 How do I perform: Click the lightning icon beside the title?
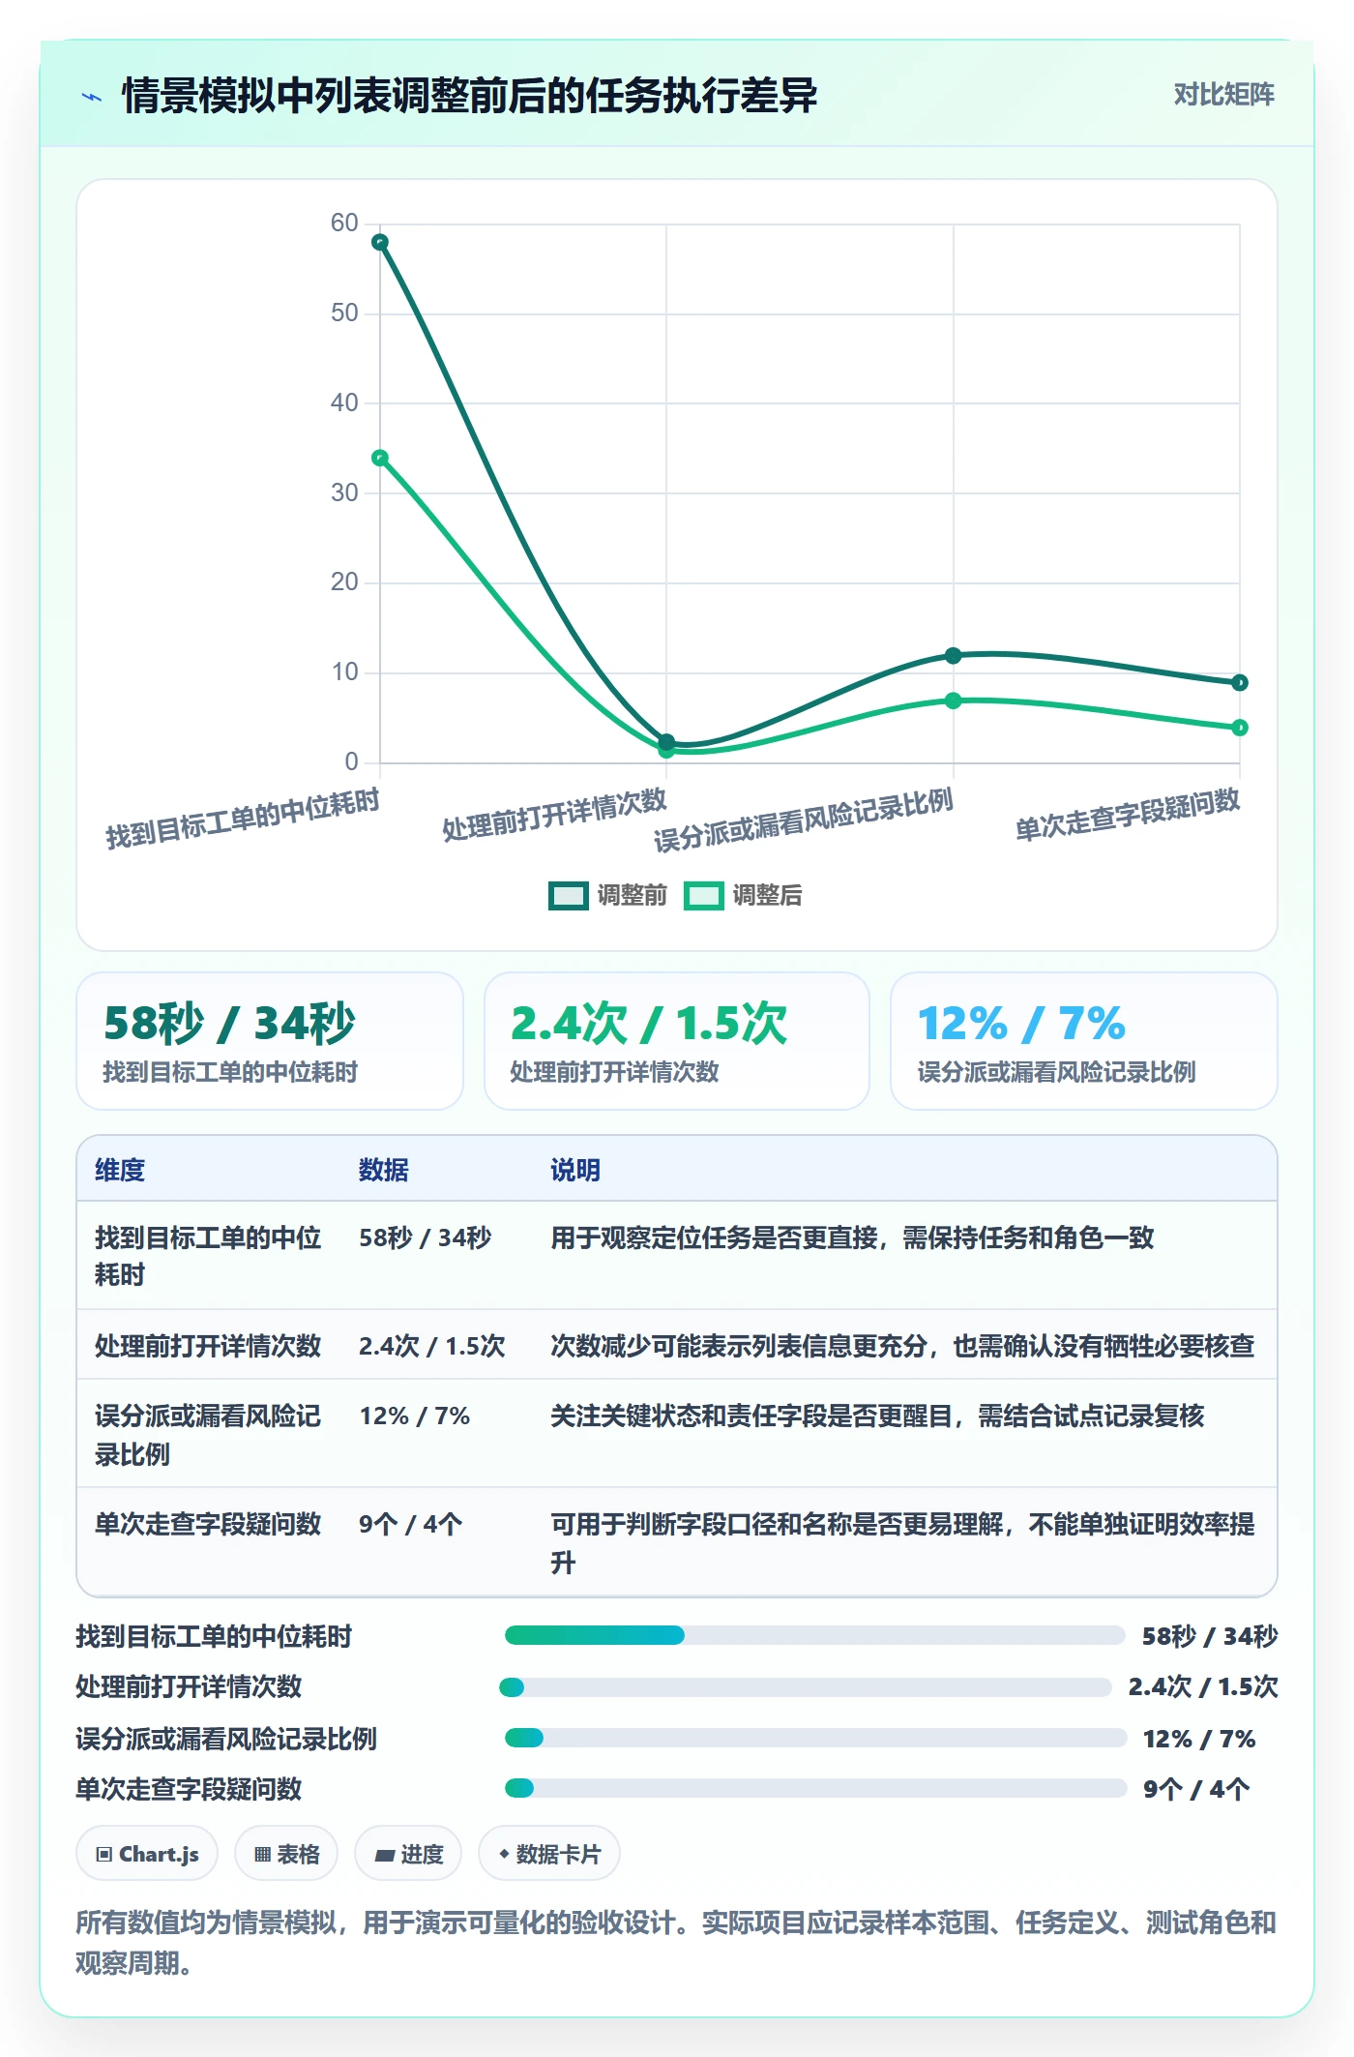(x=92, y=96)
